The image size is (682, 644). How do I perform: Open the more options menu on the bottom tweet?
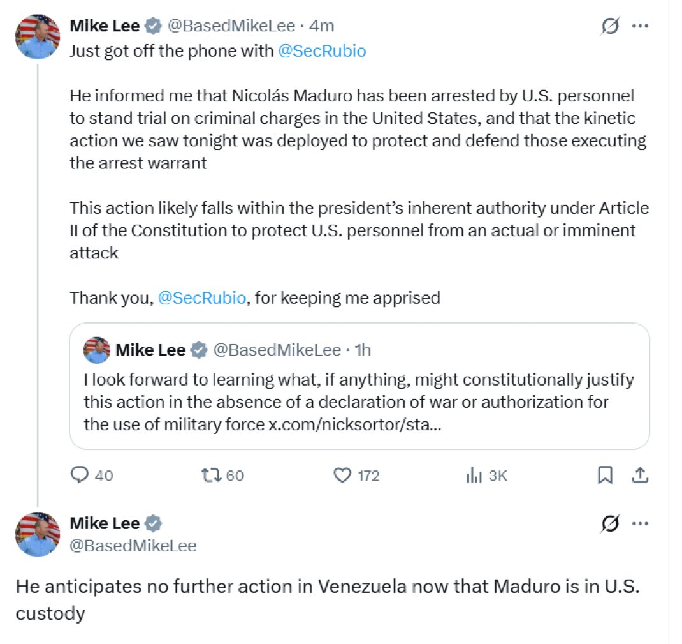[640, 523]
